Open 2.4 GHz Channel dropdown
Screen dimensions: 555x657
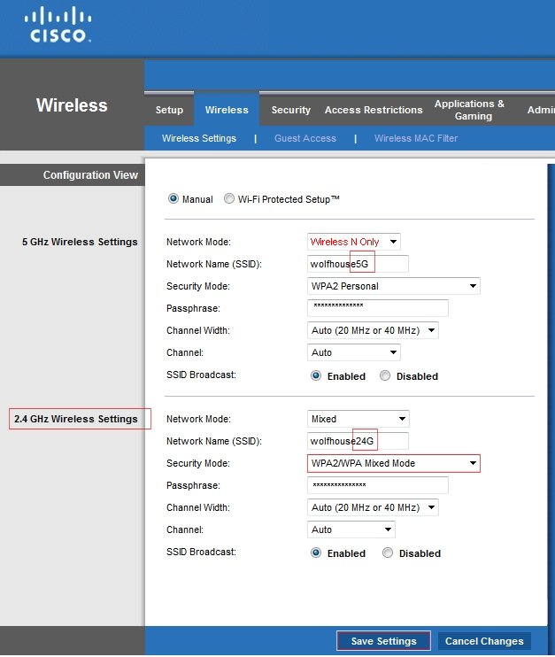pyautogui.click(x=351, y=530)
